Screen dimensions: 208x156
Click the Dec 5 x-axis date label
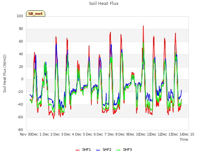pyautogui.click(x=80, y=134)
